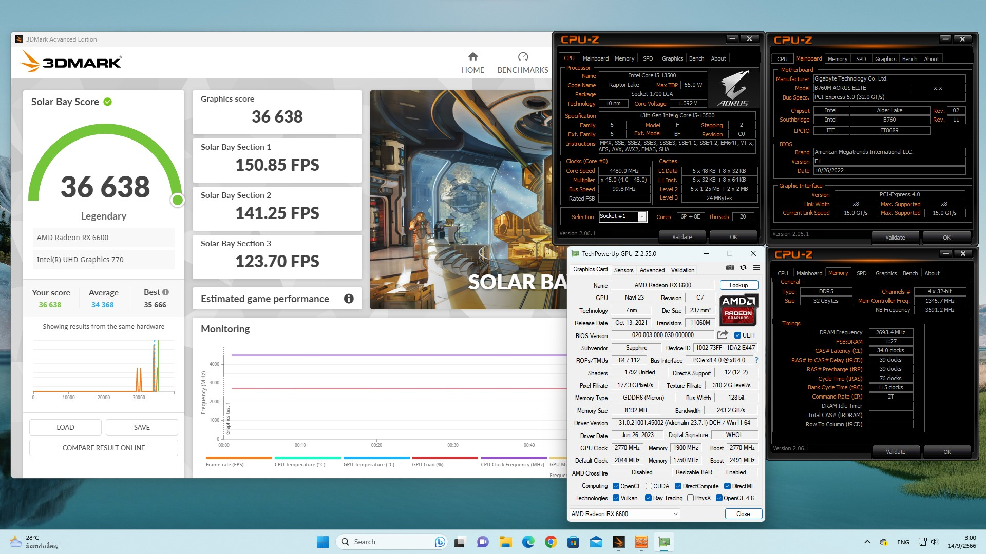The height and width of the screenshot is (554, 986).
Task: Click Validate in the CPU-Z Memory window
Action: [x=896, y=452]
